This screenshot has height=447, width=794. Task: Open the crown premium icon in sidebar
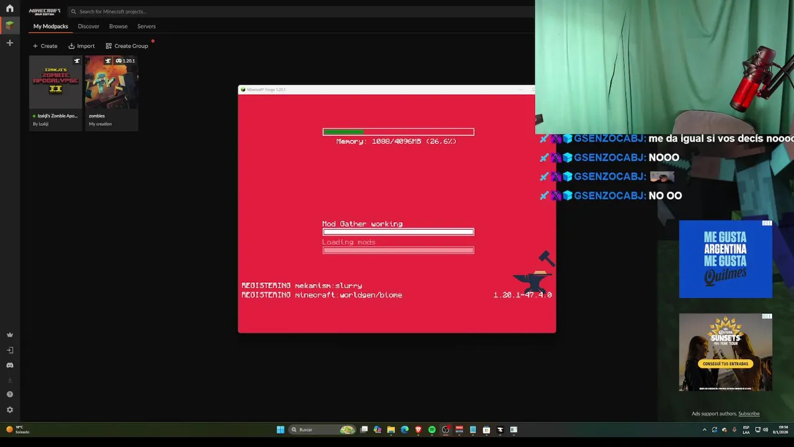click(x=9, y=335)
